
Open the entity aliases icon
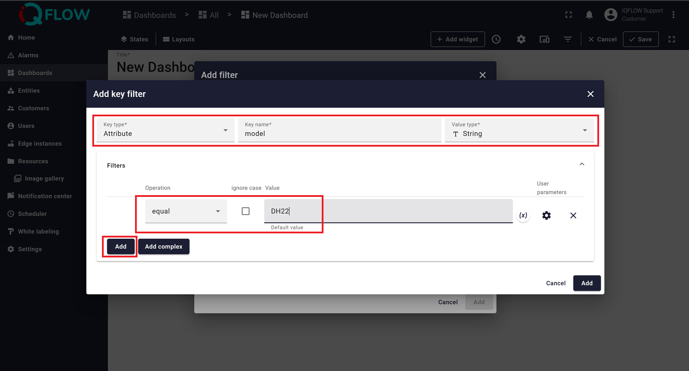[x=544, y=39]
